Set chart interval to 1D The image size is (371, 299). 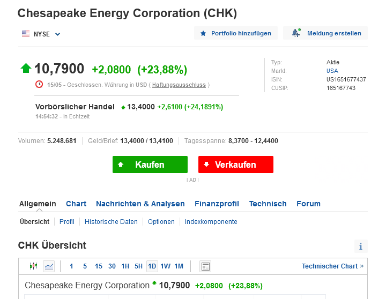pyautogui.click(x=152, y=266)
